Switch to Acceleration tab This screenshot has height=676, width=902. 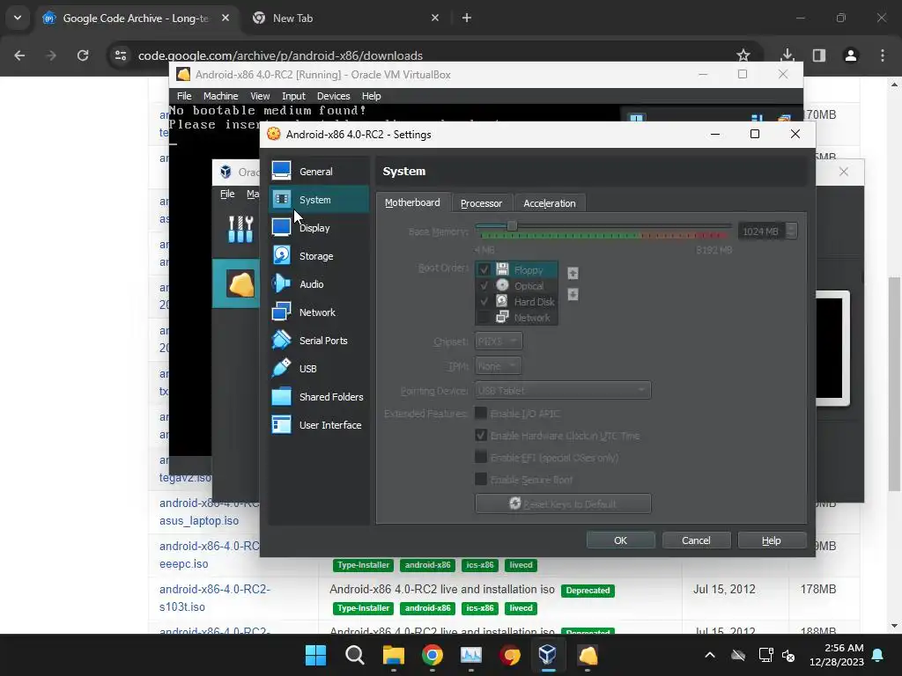click(550, 203)
